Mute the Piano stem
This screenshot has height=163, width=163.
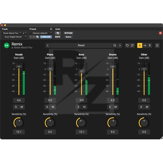pos(53,107)
